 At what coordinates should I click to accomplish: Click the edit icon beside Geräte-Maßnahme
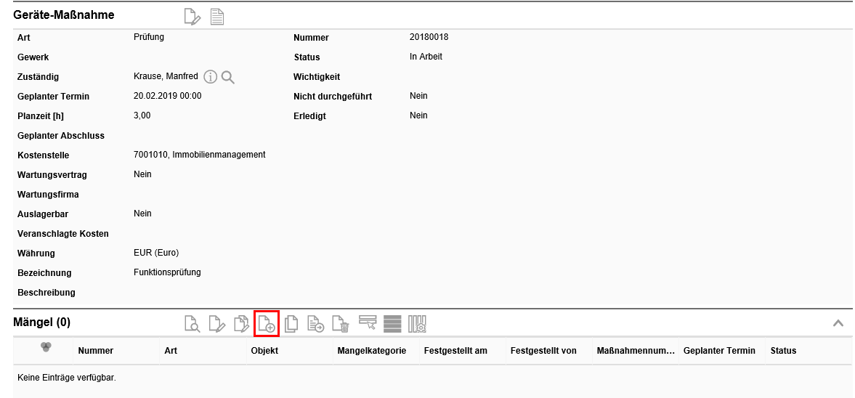[192, 17]
